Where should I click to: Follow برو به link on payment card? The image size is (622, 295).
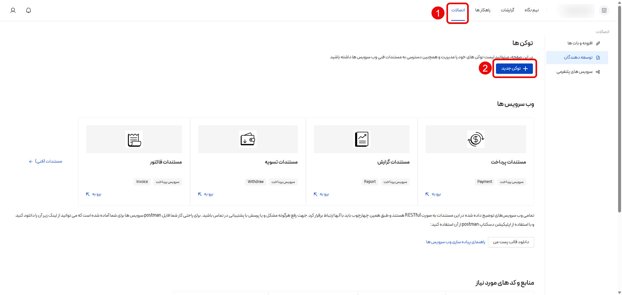[x=433, y=194]
